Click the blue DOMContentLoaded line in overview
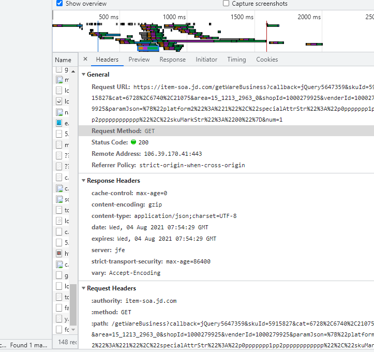 coord(98,36)
